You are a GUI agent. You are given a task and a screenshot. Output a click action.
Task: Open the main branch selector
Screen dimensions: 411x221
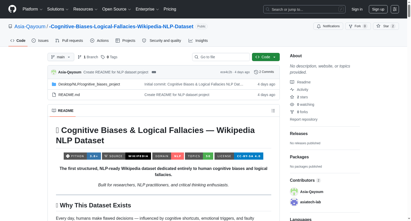[x=61, y=57]
